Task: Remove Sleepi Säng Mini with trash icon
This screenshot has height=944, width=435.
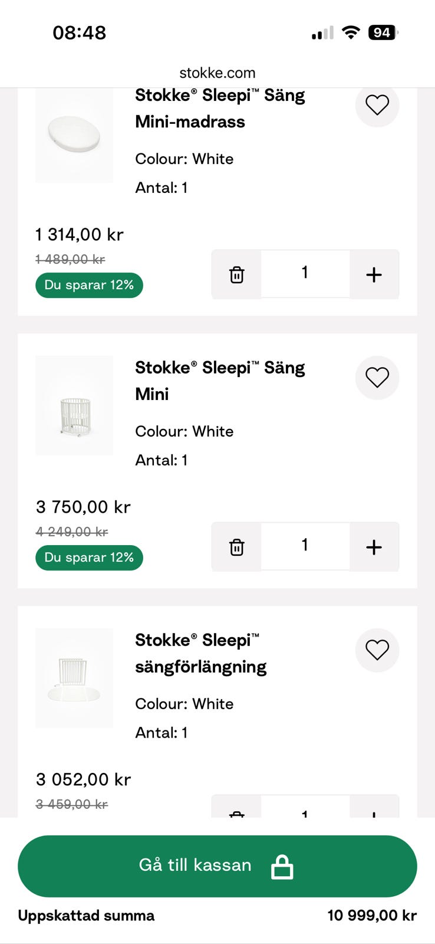Action: [236, 547]
